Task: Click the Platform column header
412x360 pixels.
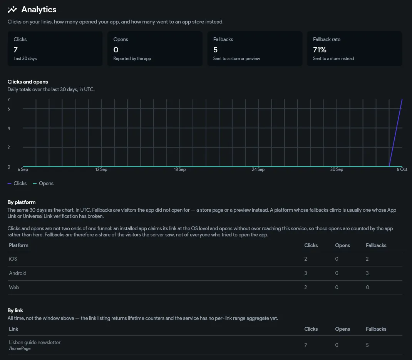Action: coord(18,245)
